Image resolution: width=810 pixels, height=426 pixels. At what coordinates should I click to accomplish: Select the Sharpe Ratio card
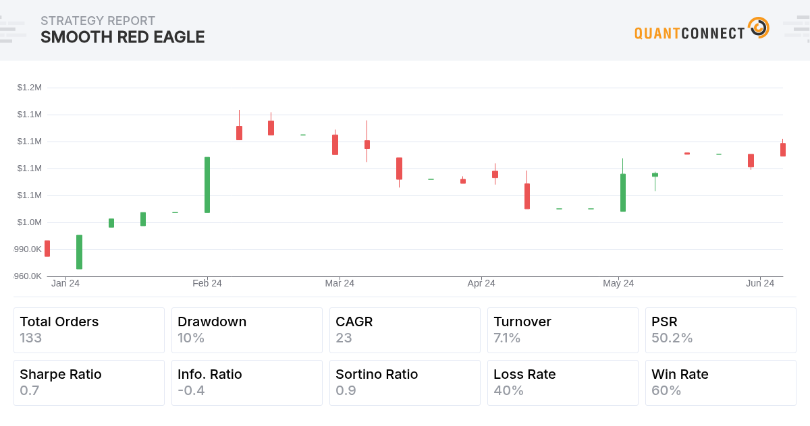tap(89, 383)
